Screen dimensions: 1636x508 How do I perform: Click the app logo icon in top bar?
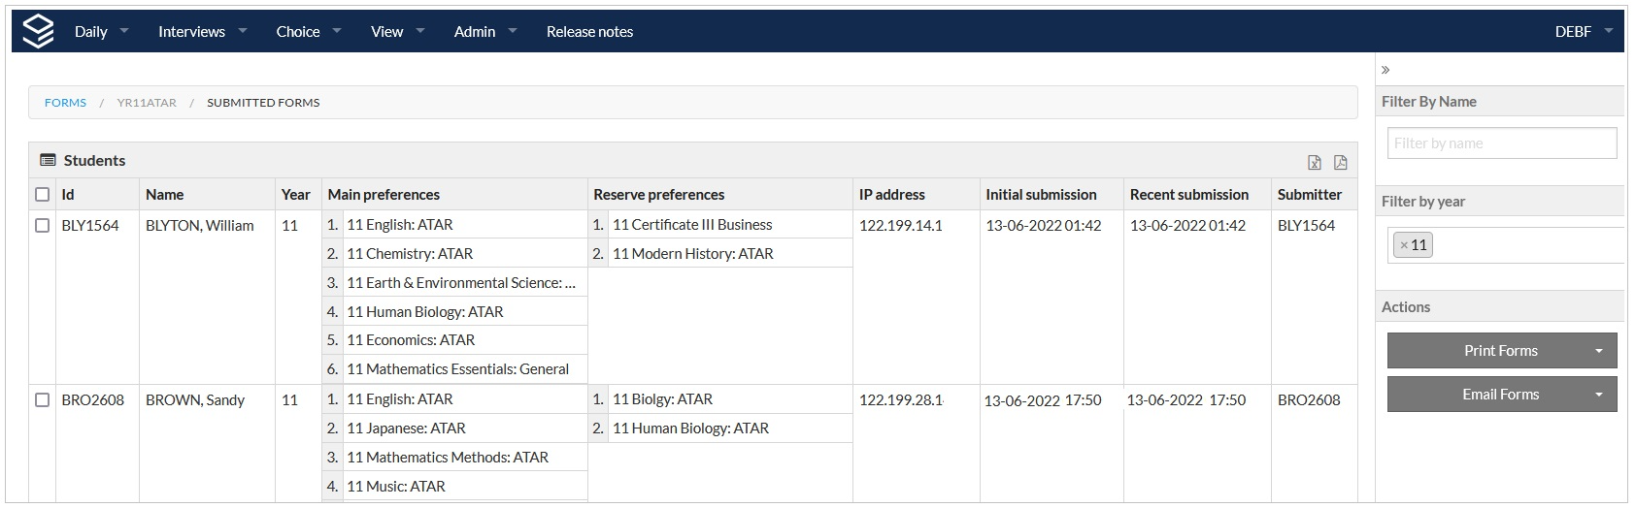coord(38,31)
